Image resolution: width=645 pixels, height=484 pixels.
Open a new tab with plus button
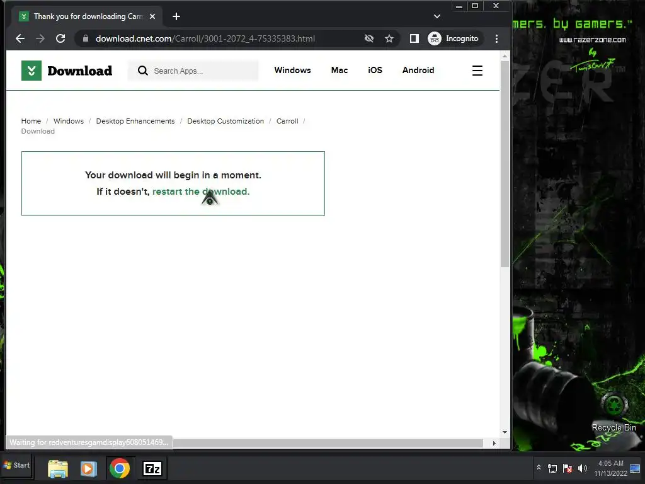[x=176, y=16]
